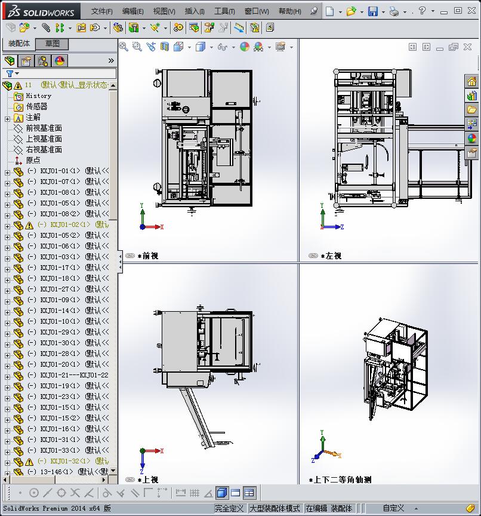Image resolution: width=481 pixels, height=516 pixels.
Task: Click the Linear Component Pattern icon
Action: (60, 27)
